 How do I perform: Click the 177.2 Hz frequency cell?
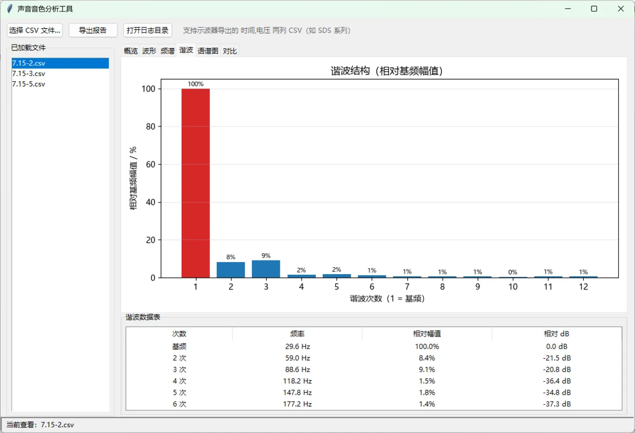[x=297, y=404]
